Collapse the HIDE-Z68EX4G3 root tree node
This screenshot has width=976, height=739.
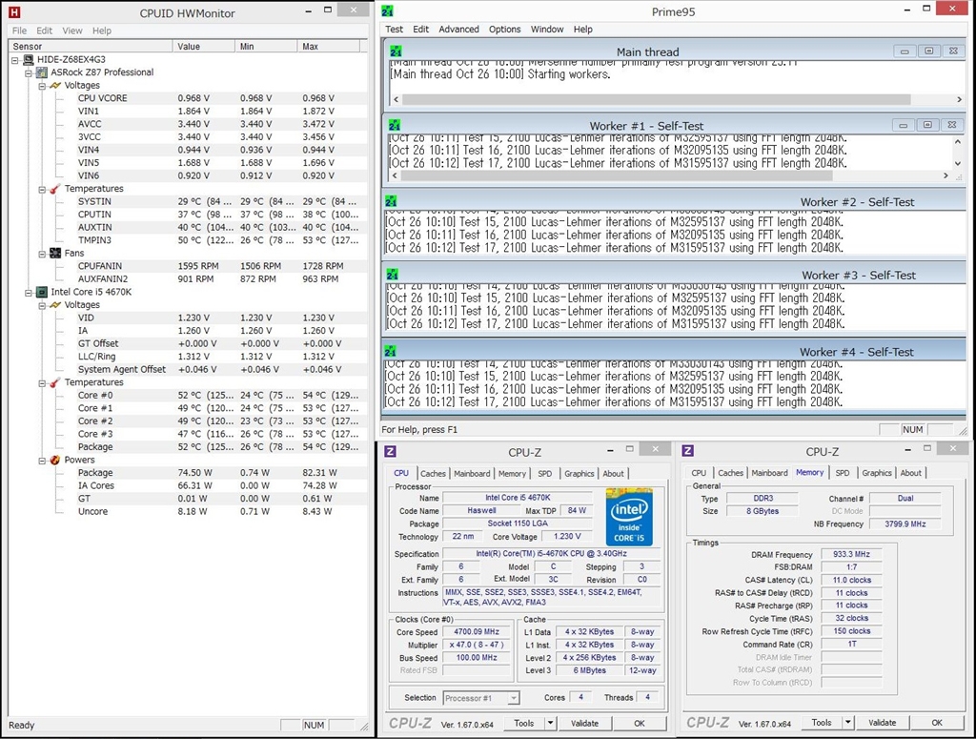(15, 59)
